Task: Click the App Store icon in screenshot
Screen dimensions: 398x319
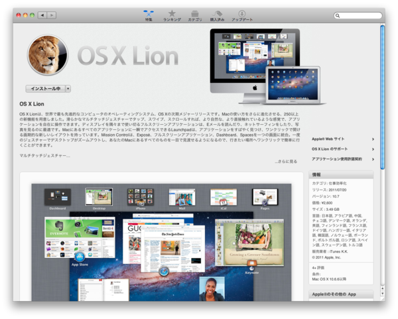Action: tap(80, 257)
